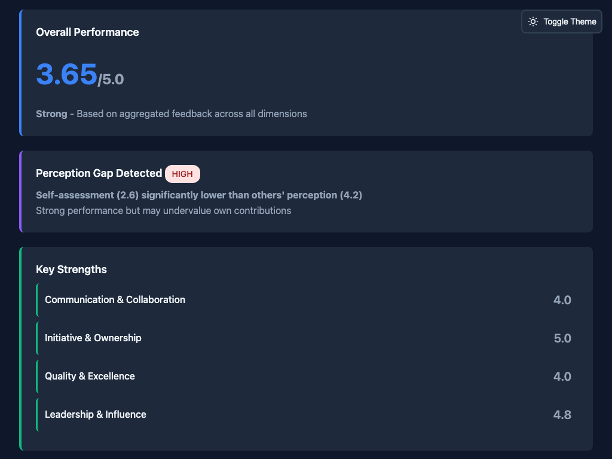The height and width of the screenshot is (459, 612).
Task: Click the 4.0 Communication score value
Action: (x=562, y=299)
